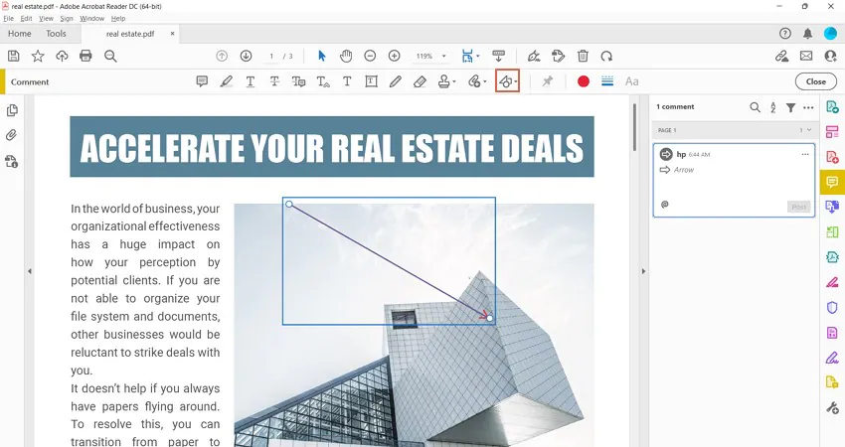Send file by email envelope icon
Image resolution: width=845 pixels, height=447 pixels.
(x=806, y=56)
